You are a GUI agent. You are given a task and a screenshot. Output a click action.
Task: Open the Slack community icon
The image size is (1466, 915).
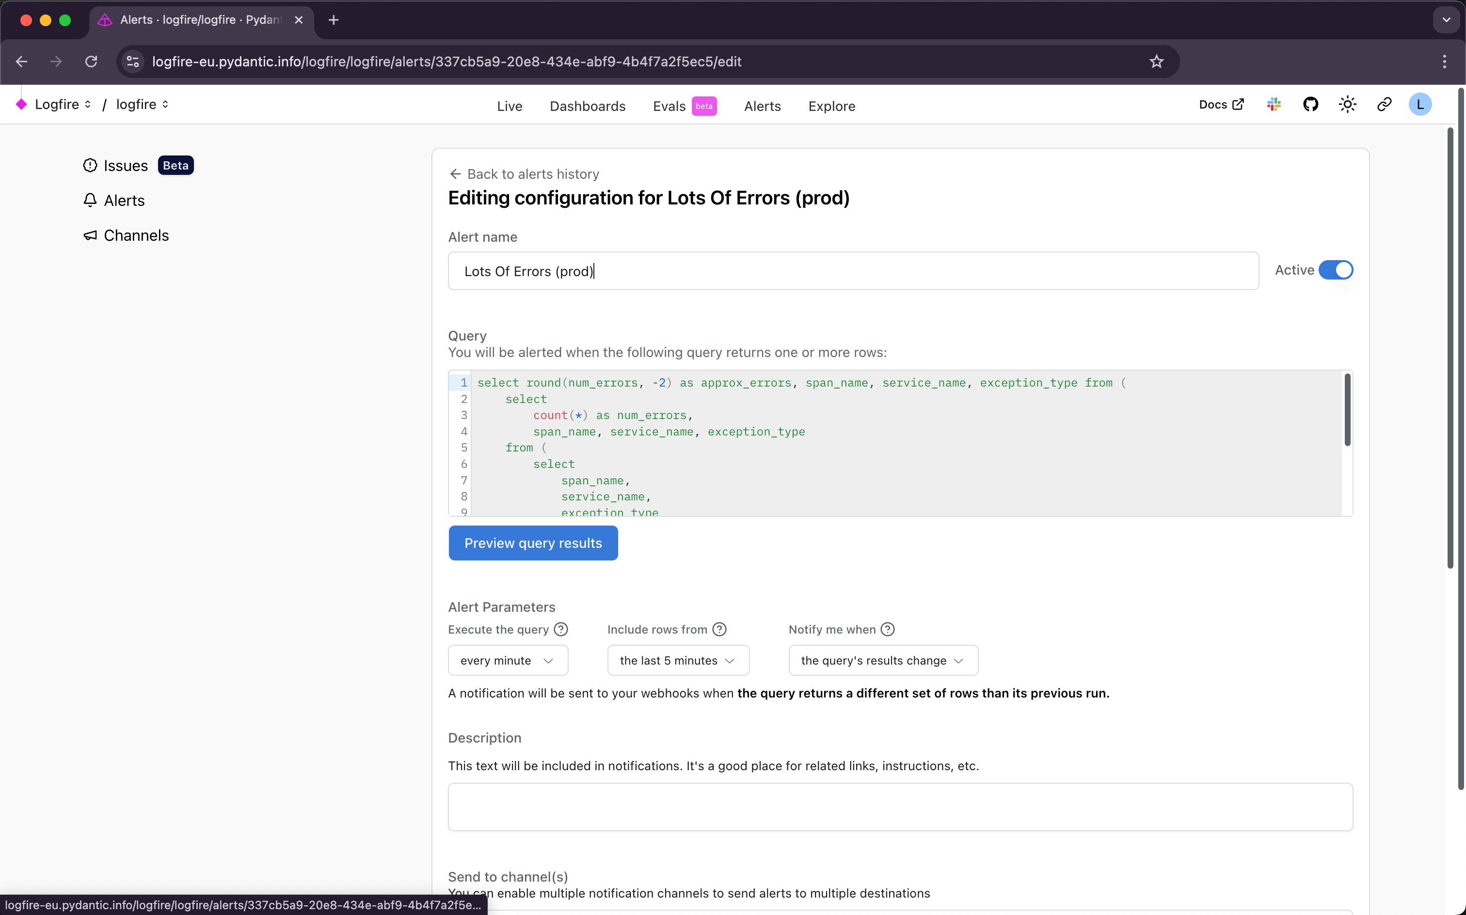click(x=1274, y=105)
